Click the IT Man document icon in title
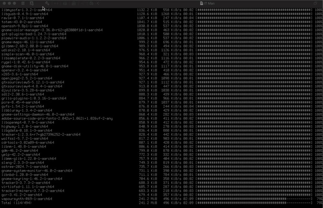This screenshot has height=208, width=323. (202, 3)
